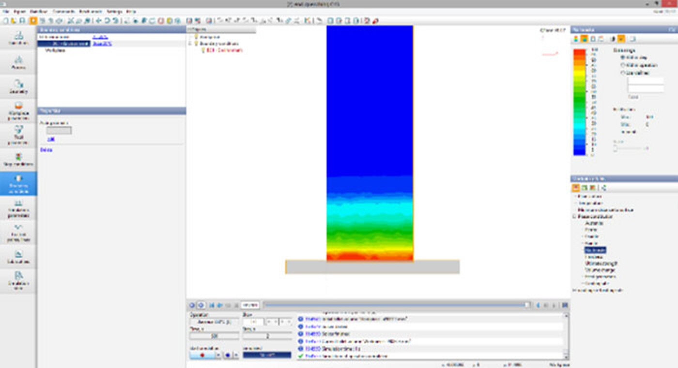The image size is (678, 368).
Task: Click the second round playback button
Action: [201, 305]
